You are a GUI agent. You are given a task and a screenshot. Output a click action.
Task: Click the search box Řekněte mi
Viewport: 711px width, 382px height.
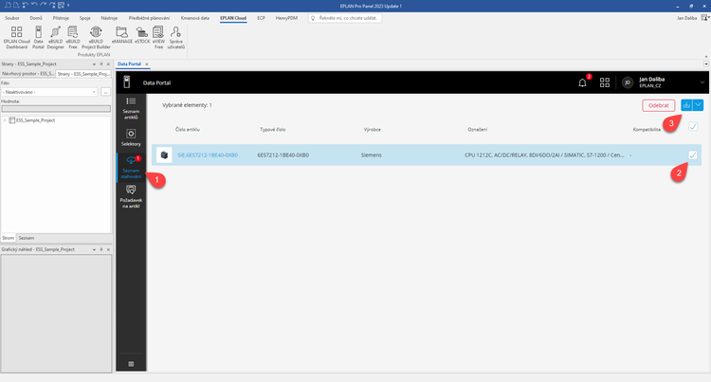click(x=345, y=18)
